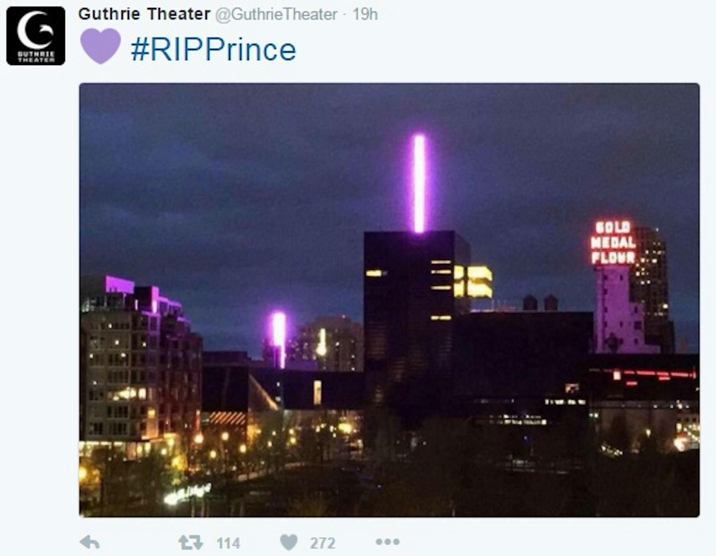Open the #RIPPrince hashtag link
Viewport: 716px width, 556px height.
click(213, 50)
